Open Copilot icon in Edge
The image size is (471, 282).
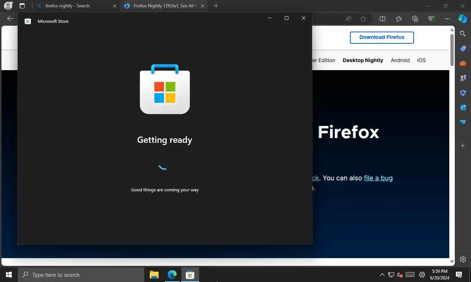463,19
